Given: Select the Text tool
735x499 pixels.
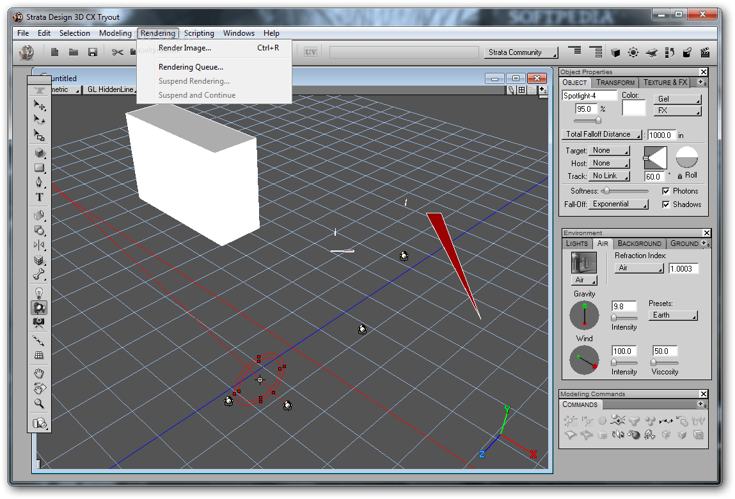Looking at the screenshot, I should [40, 197].
